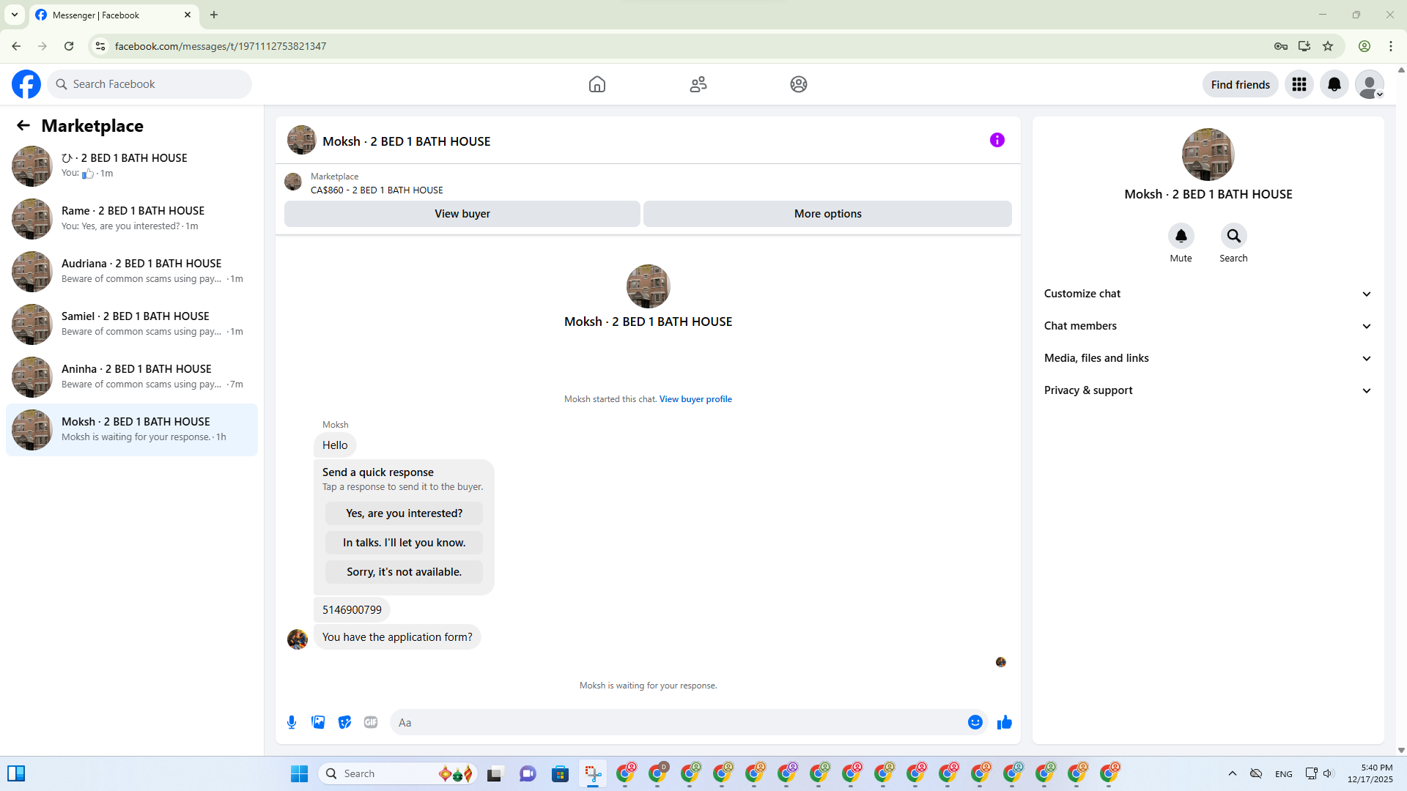The height and width of the screenshot is (791, 1407).
Task: Mute this conversation with the bell
Action: point(1181,236)
